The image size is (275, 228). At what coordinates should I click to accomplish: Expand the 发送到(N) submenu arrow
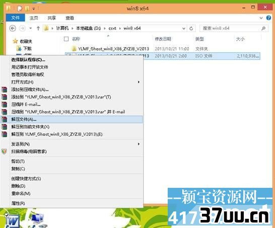point(139,144)
